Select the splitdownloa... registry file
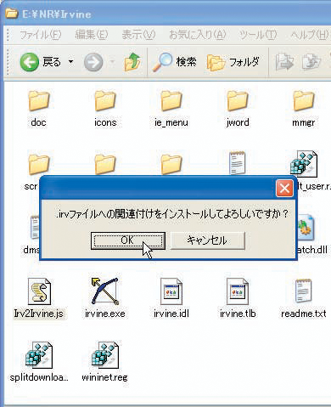The width and height of the screenshot is (331, 407). pos(39,362)
